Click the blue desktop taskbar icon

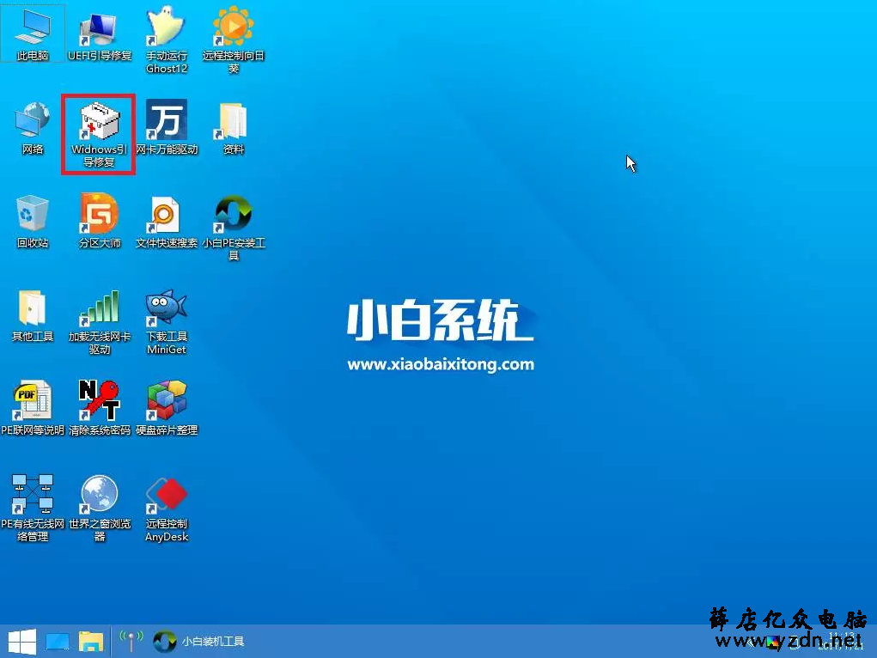click(x=57, y=642)
